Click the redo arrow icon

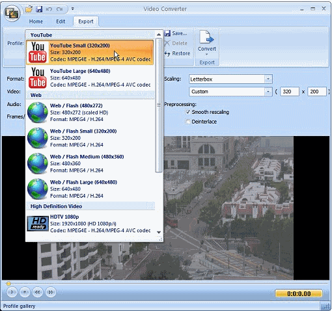(x=59, y=9)
